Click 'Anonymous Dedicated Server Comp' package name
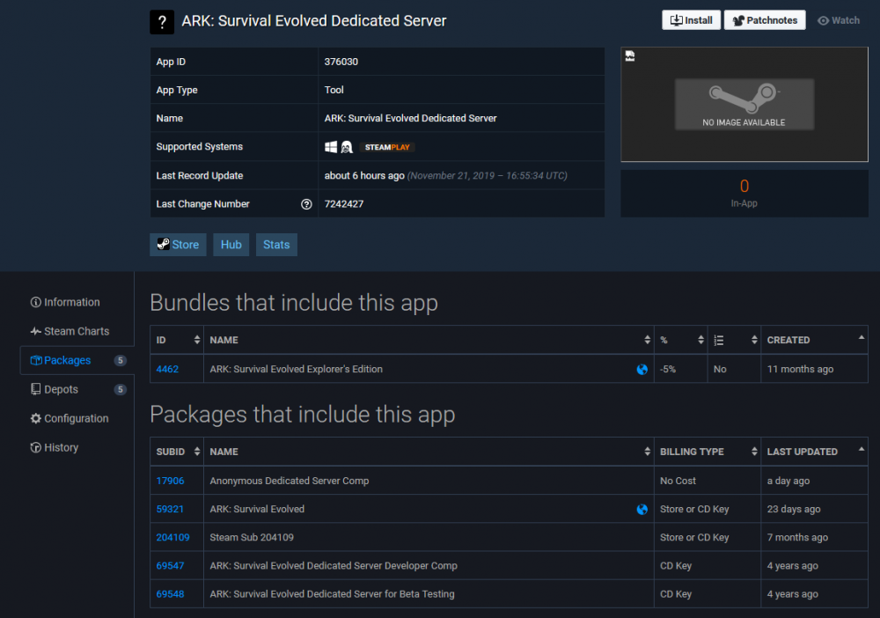880x618 pixels. (290, 481)
